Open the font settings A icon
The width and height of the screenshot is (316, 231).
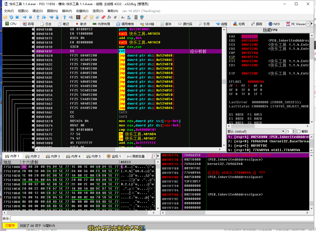tap(123, 17)
